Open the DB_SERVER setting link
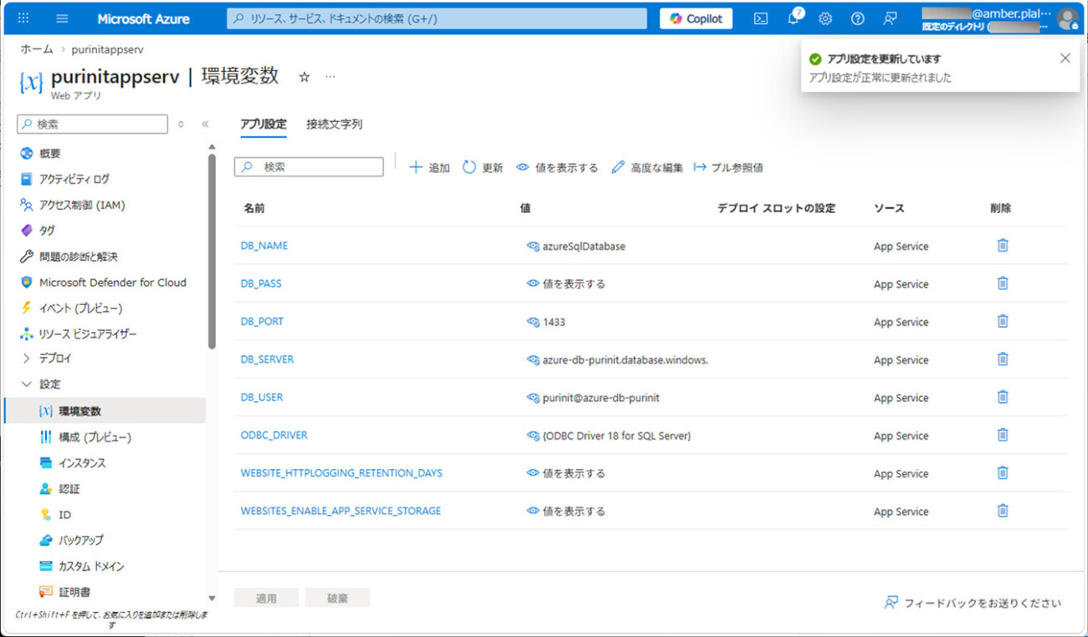Screen dimensions: 1088x637 click(266, 359)
